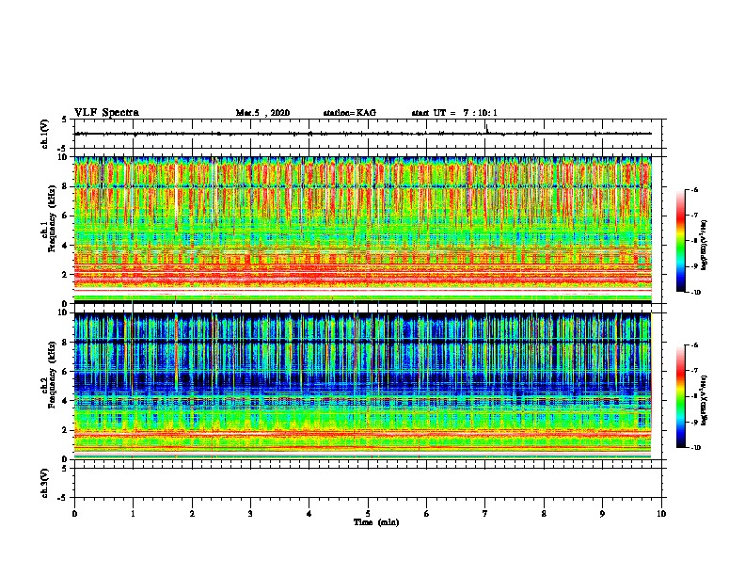Click the ch.1 frequency tick "4"
This screenshot has height=576, width=745.
(65, 246)
